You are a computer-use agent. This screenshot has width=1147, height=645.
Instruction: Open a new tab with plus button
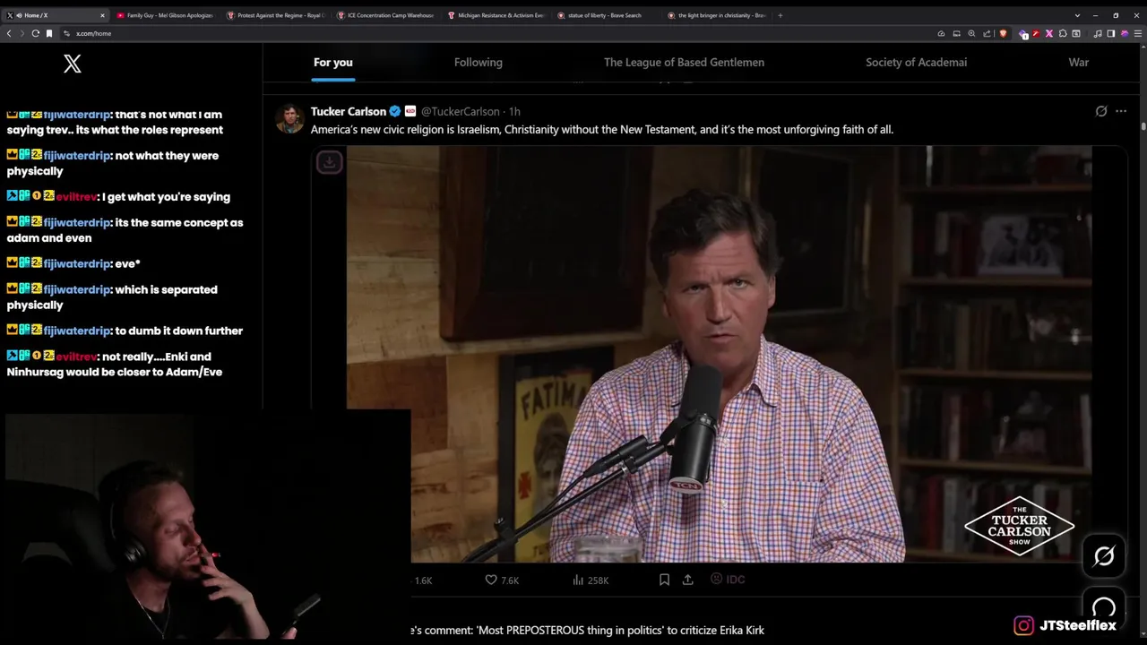pos(780,15)
